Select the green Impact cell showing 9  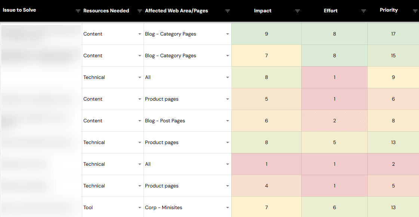tap(266, 34)
